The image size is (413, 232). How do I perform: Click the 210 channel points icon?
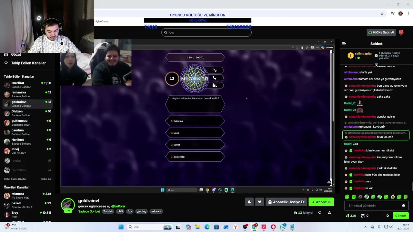(x=348, y=216)
